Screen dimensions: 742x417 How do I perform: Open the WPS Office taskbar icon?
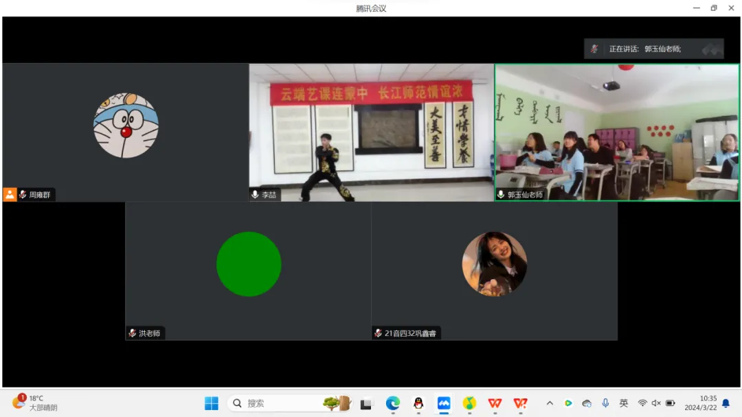495,403
